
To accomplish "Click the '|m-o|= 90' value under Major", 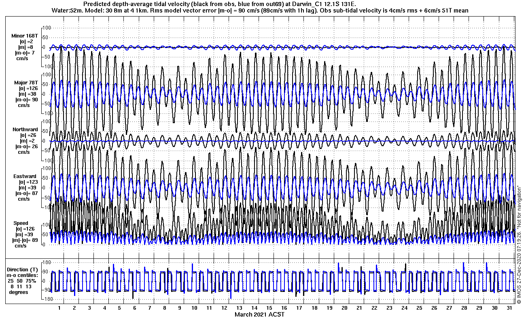I will pos(26,100).
